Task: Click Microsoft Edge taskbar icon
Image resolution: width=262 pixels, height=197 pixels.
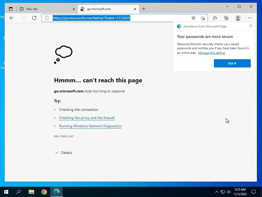Action: pyautogui.click(x=57, y=192)
